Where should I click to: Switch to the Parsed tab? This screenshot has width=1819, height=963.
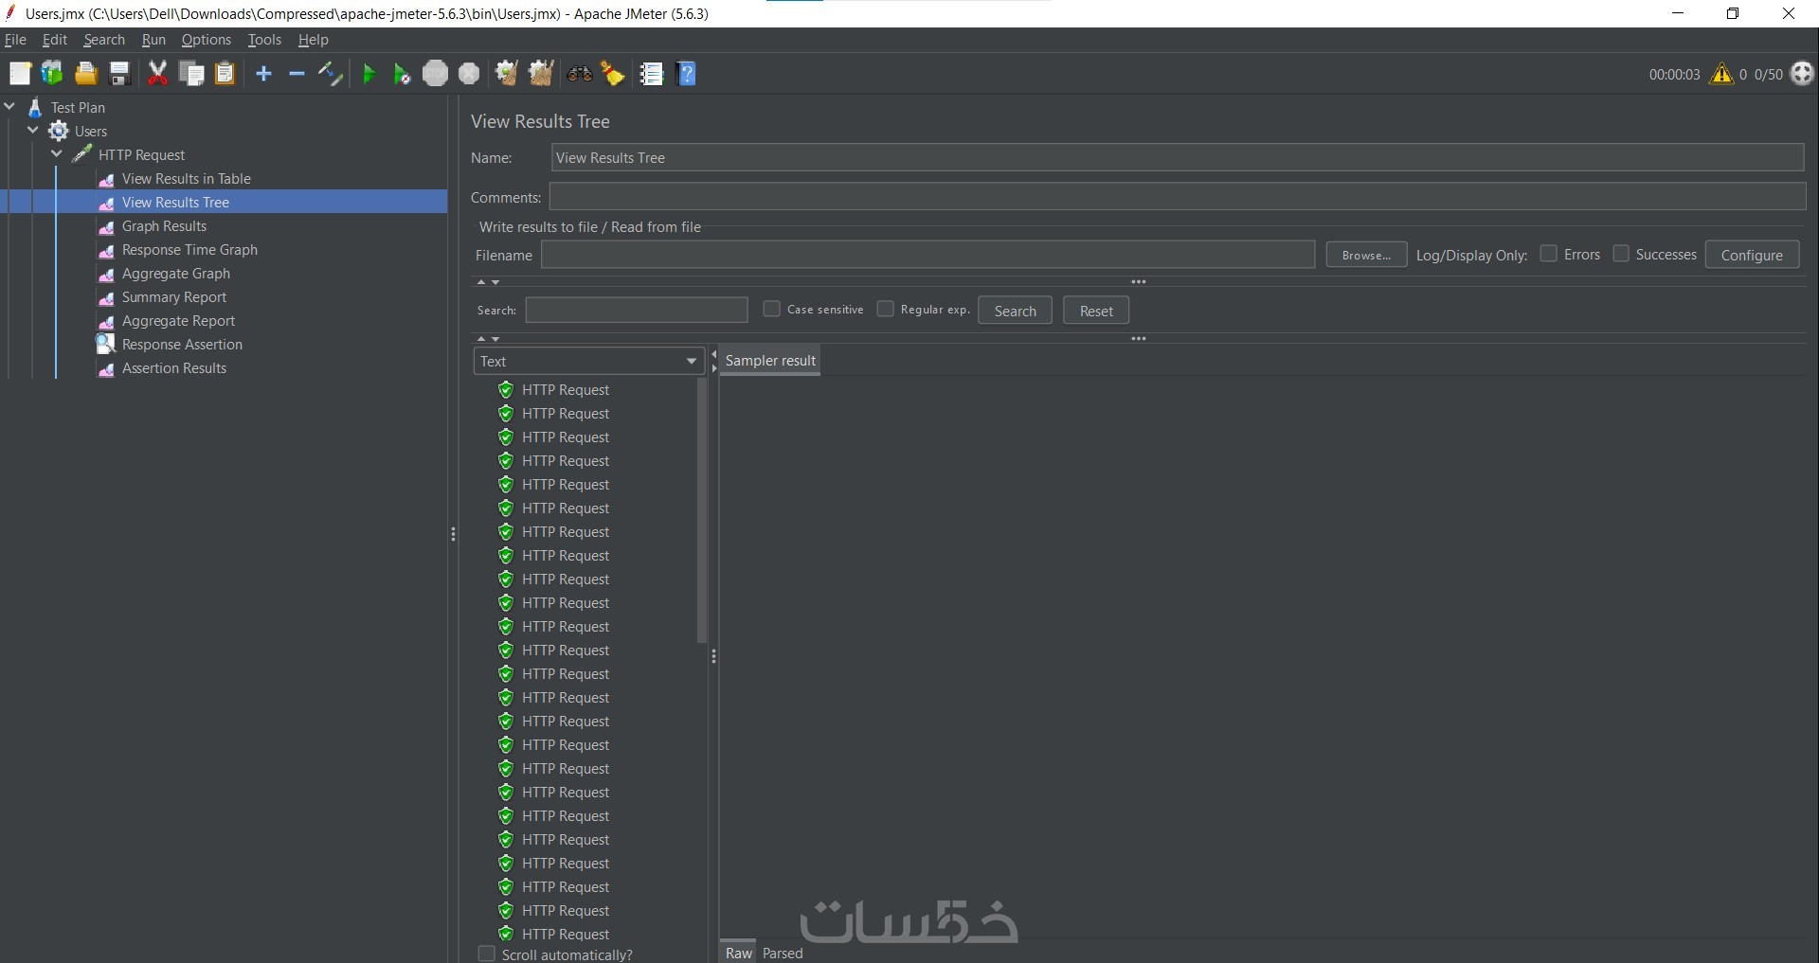783,953
